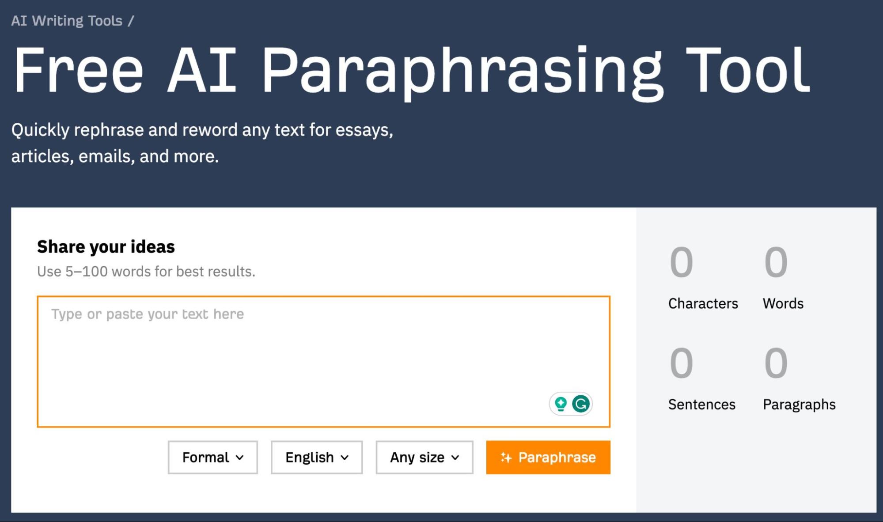Expand the English language dropdown
The height and width of the screenshot is (522, 883).
[x=316, y=458]
